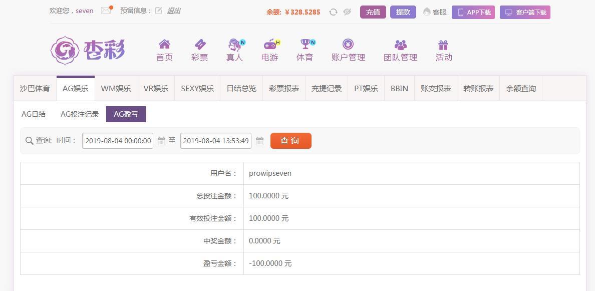Click the seven username link
This screenshot has height=291, width=595.
(x=84, y=11)
